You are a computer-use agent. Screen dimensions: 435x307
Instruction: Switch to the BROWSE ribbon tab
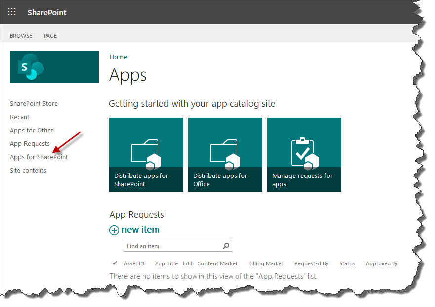click(21, 36)
